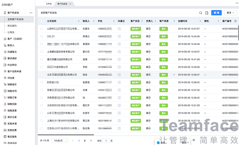Check the row for contact 李刚
The image size is (239, 145).
point(41,67)
